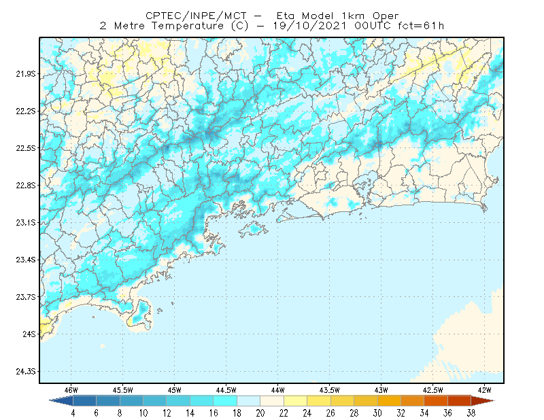
Task: Select the 16–18 cyan color swatch
Action: [x=225, y=400]
